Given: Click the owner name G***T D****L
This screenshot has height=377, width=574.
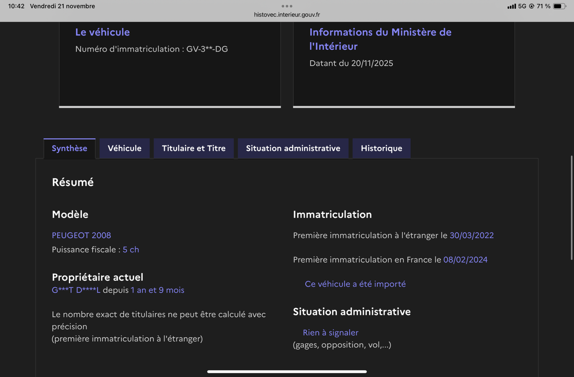Looking at the screenshot, I should click(76, 290).
